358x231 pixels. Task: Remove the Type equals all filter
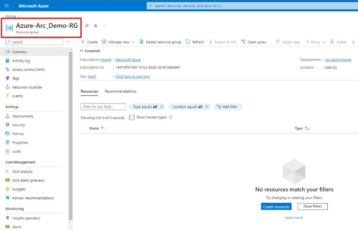pos(162,107)
